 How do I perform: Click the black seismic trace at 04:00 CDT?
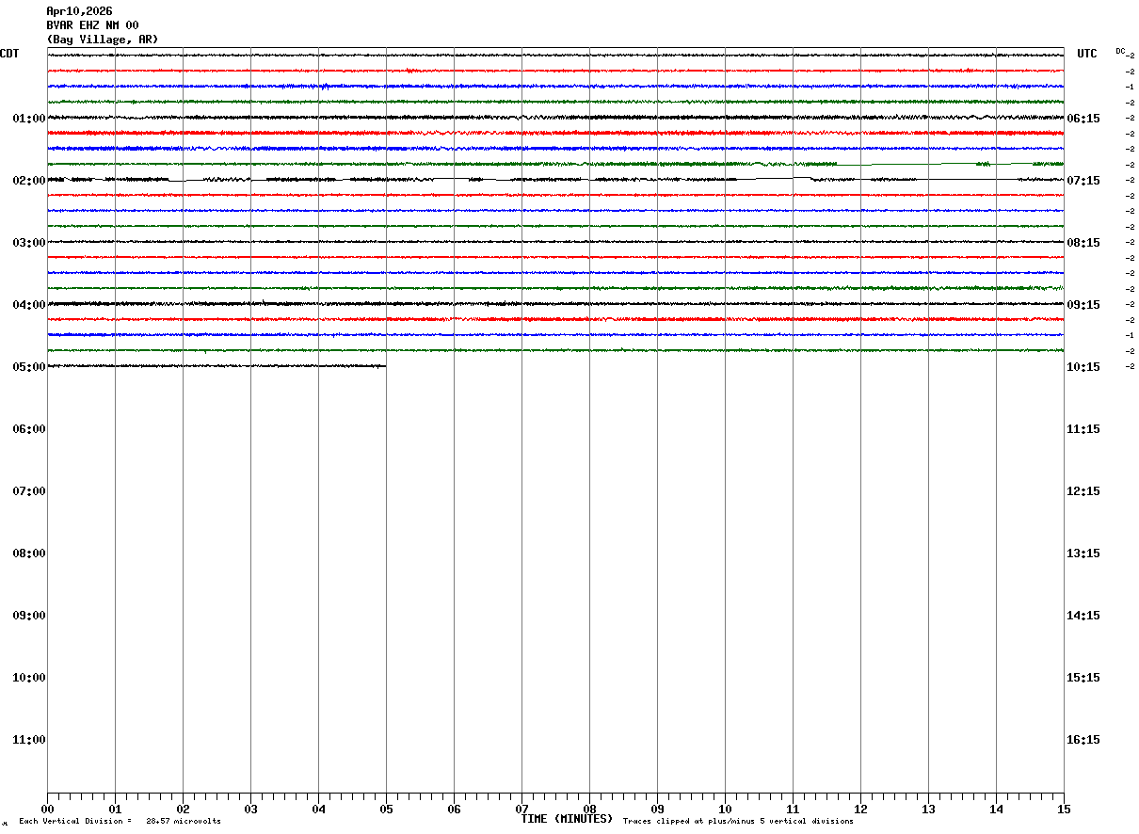point(555,304)
